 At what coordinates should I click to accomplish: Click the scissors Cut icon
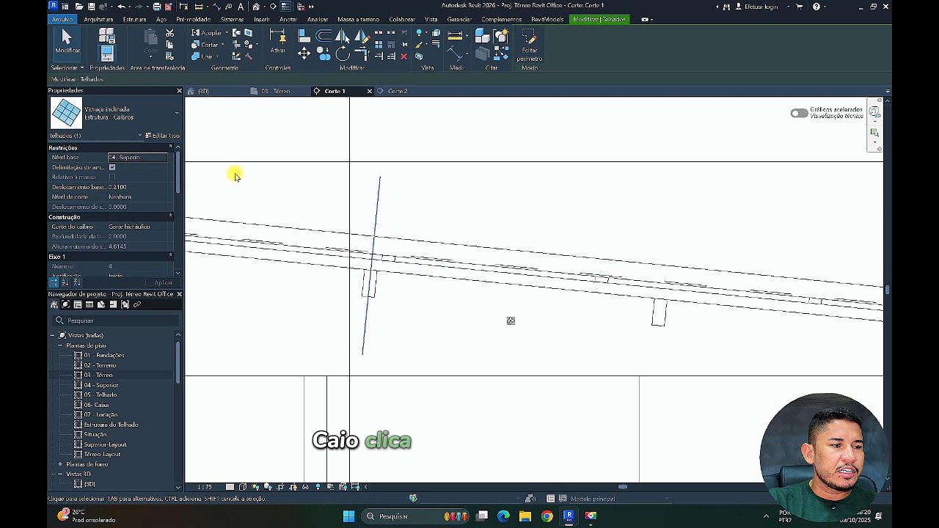[169, 34]
